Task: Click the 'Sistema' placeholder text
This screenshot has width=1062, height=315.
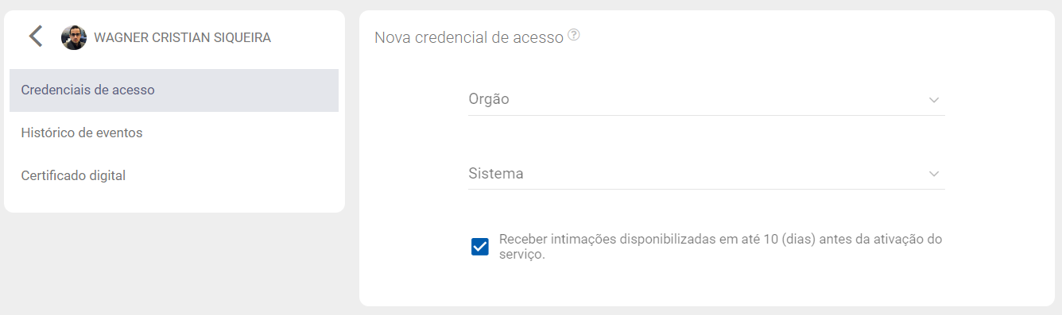Action: click(x=496, y=173)
